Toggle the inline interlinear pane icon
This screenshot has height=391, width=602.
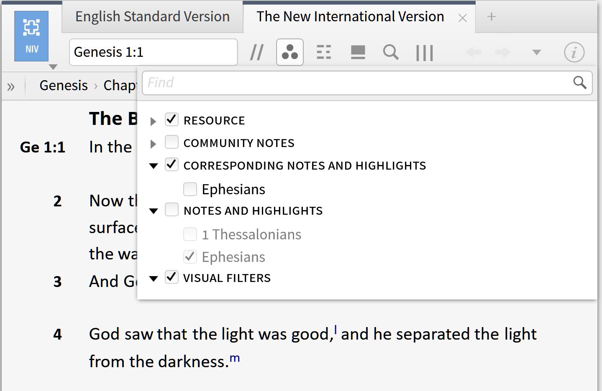tap(358, 52)
